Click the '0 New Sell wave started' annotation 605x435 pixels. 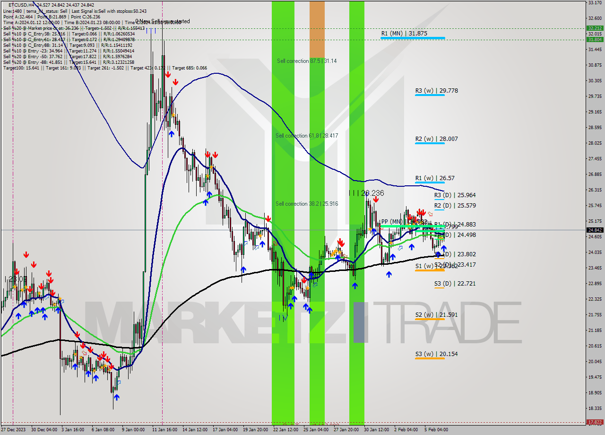tap(163, 21)
